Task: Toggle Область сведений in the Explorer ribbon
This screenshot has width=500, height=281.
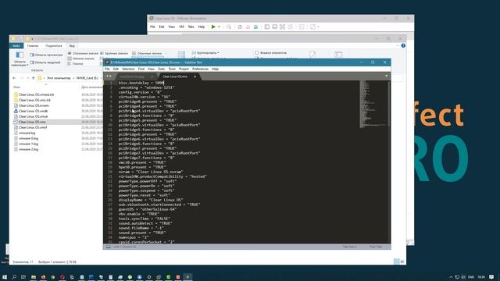Action: 45,62
